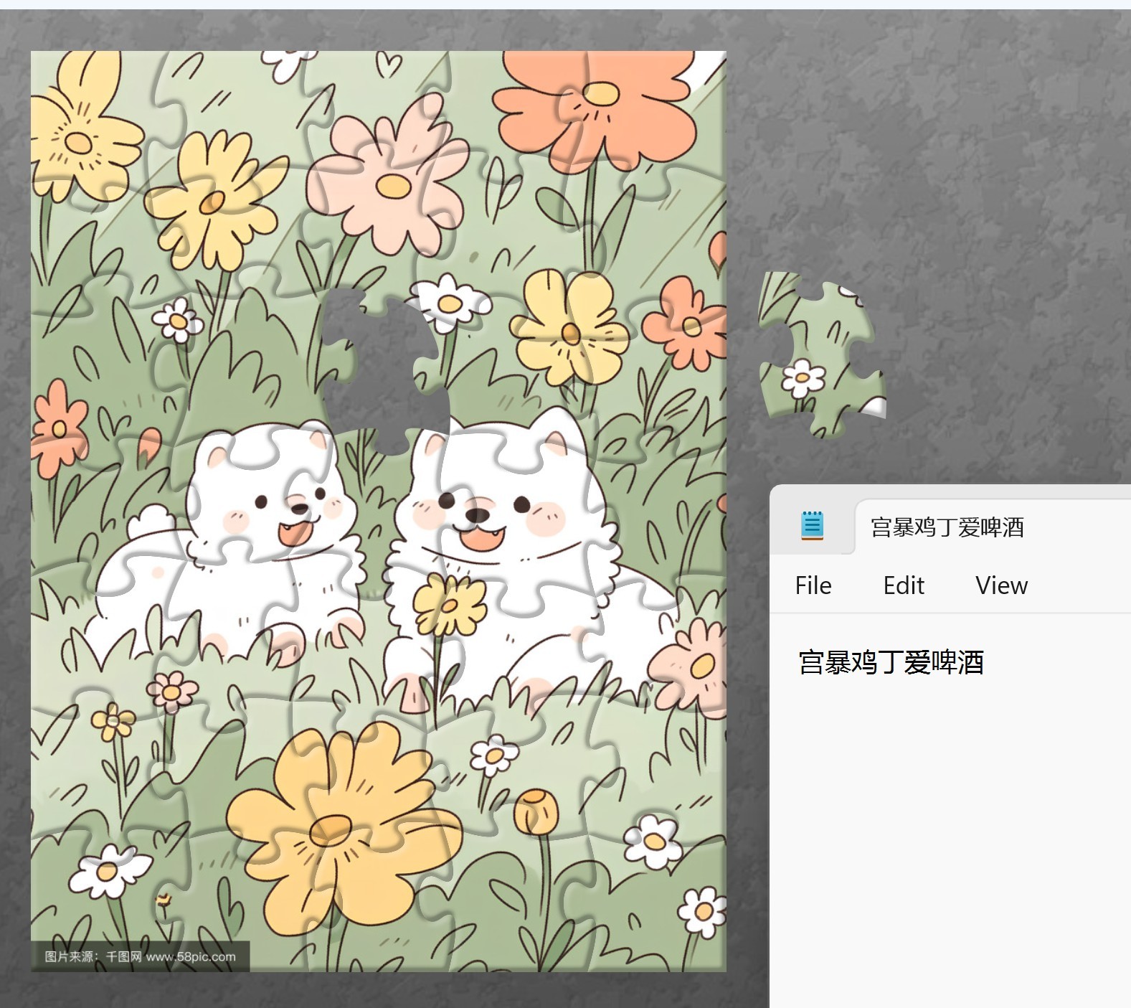Click the 宫暴鸡丁爱啤酒 text line in the editor

coord(891,662)
